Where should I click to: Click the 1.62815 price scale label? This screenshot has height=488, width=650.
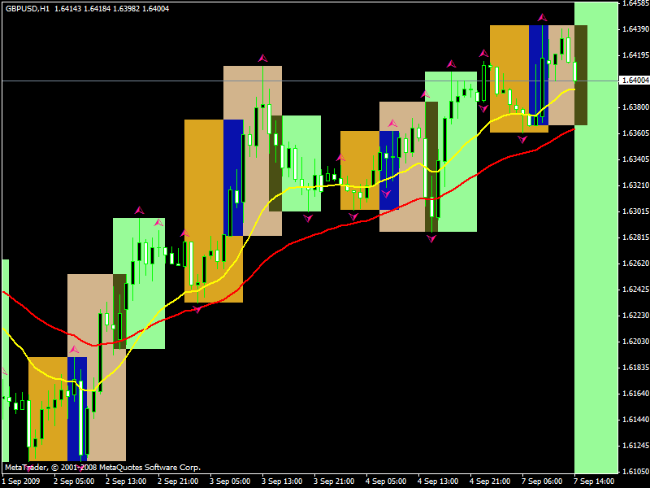[635, 237]
